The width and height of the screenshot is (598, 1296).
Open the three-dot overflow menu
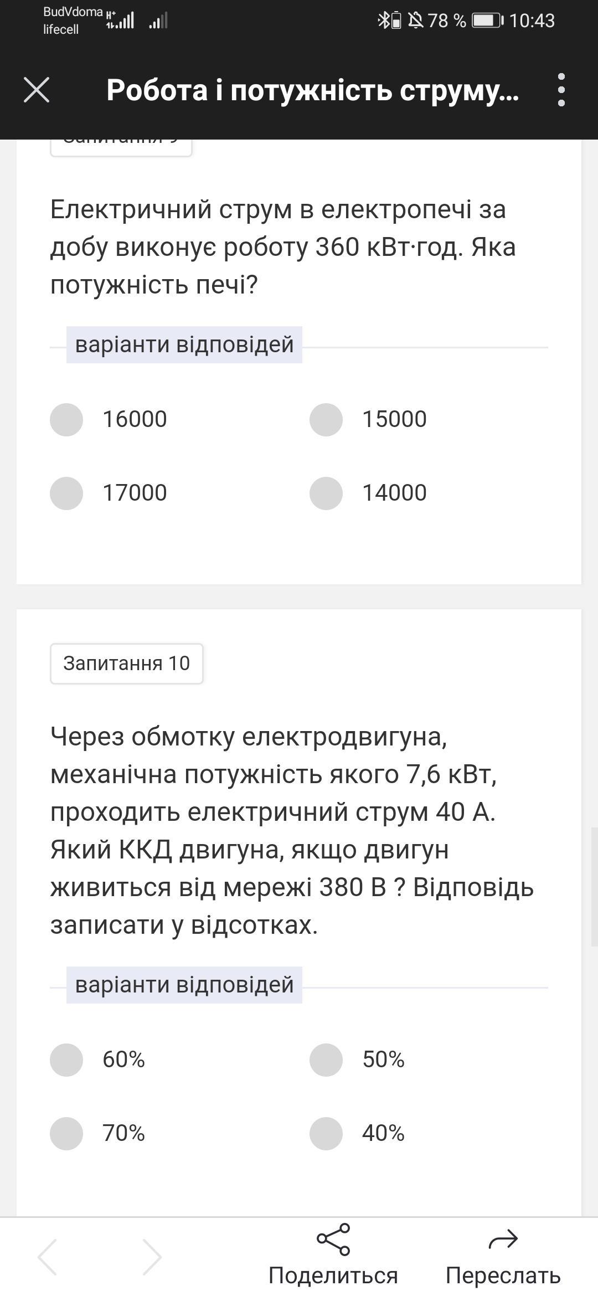click(x=561, y=90)
